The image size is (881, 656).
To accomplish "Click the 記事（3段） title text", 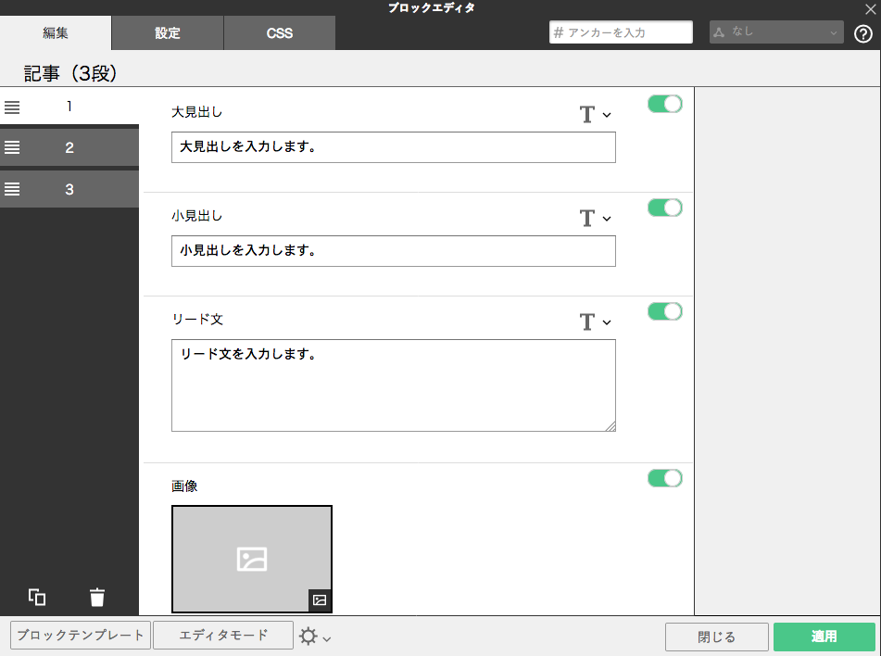I will click(x=70, y=73).
